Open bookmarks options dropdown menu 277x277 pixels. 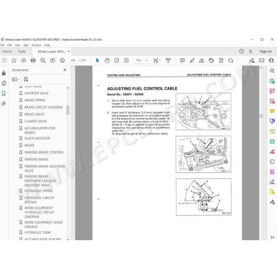point(16,79)
